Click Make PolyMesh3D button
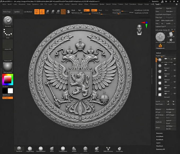 168,21
